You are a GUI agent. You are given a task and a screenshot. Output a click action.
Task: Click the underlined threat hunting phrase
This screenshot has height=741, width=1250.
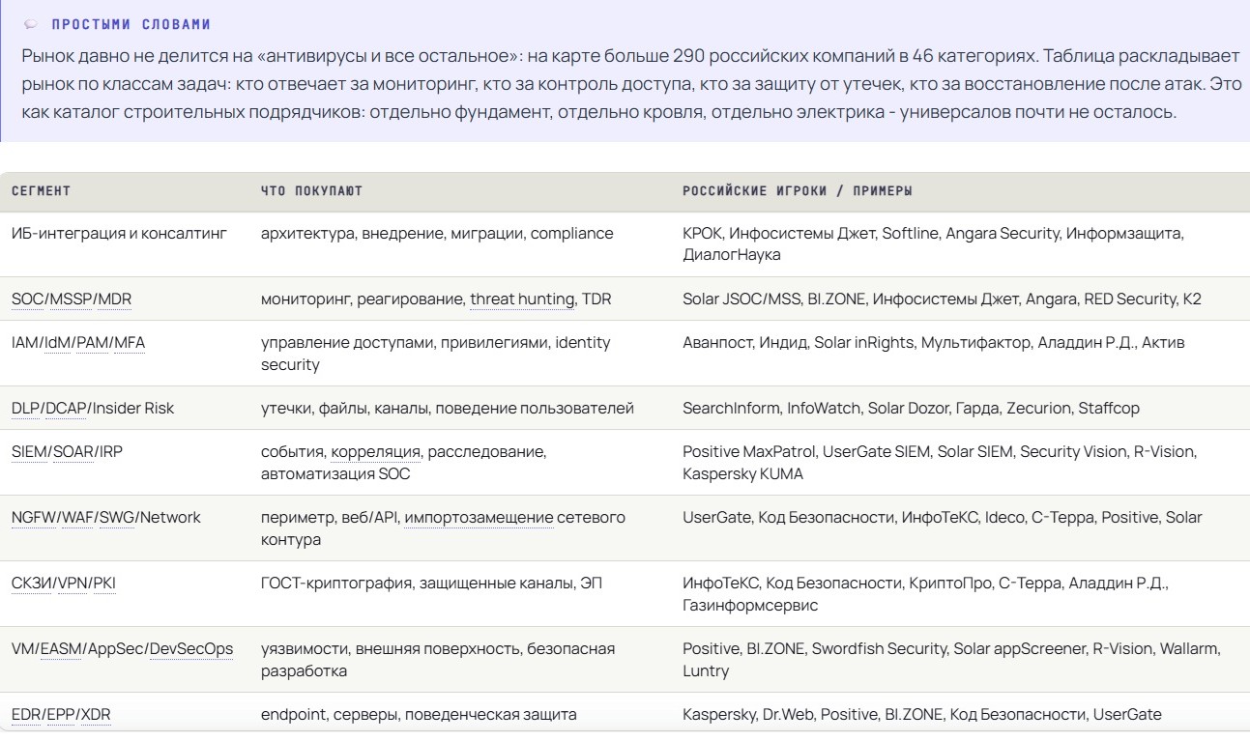tap(522, 299)
